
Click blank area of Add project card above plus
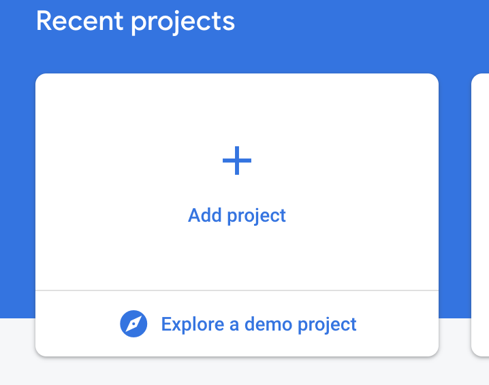pos(237,109)
